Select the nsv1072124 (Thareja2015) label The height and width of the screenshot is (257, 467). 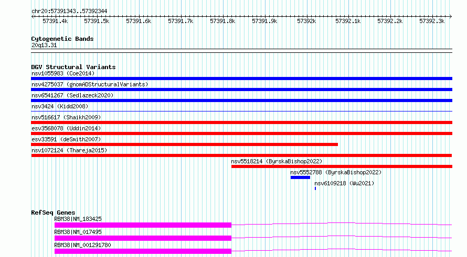pos(69,150)
